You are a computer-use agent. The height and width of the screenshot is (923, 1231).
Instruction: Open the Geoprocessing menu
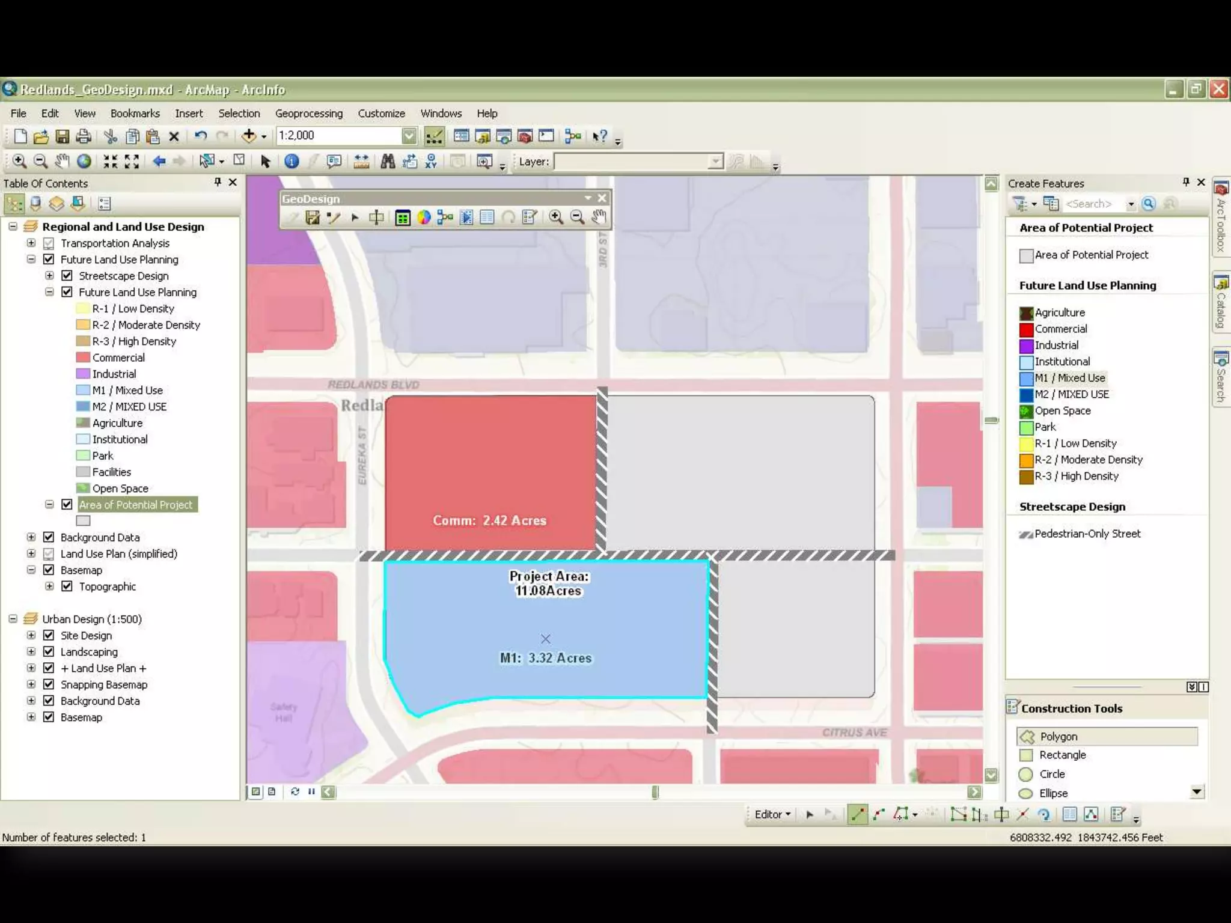click(308, 114)
